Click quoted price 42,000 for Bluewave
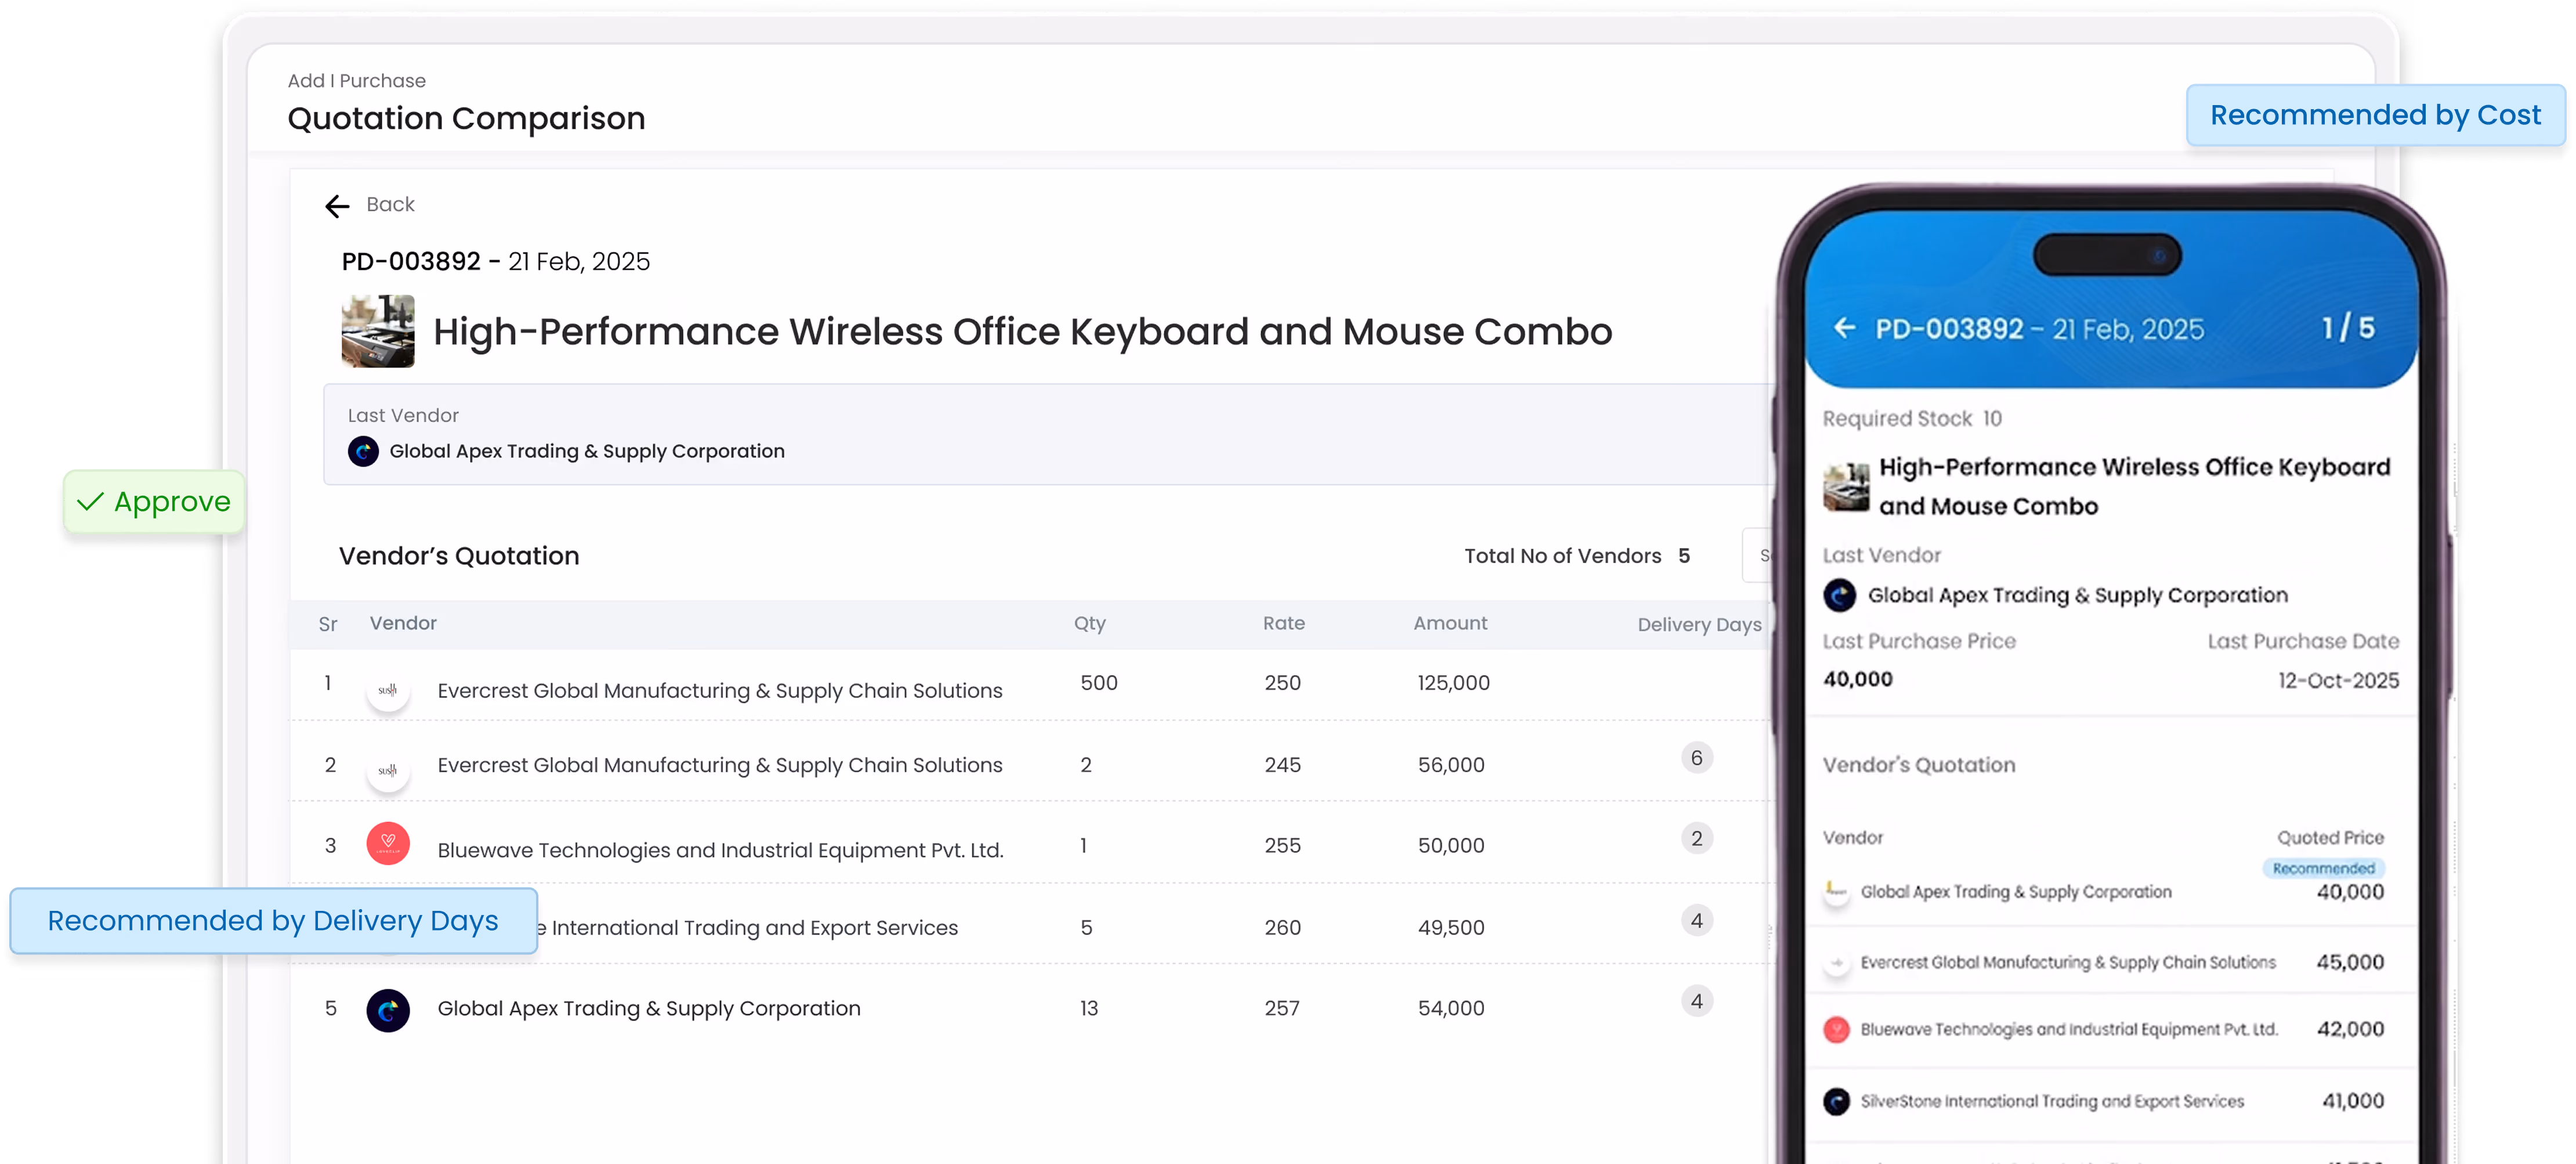The width and height of the screenshot is (2576, 1164). tap(2350, 1030)
